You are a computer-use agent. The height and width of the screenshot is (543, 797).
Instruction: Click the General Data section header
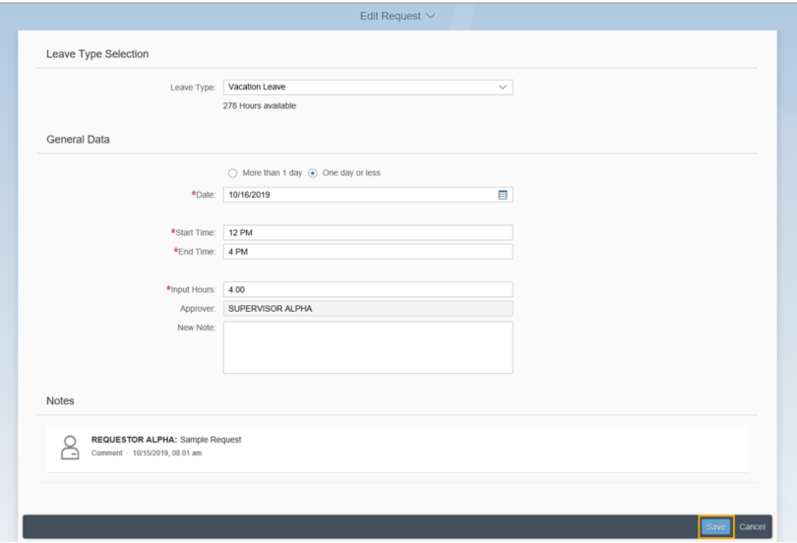point(78,140)
